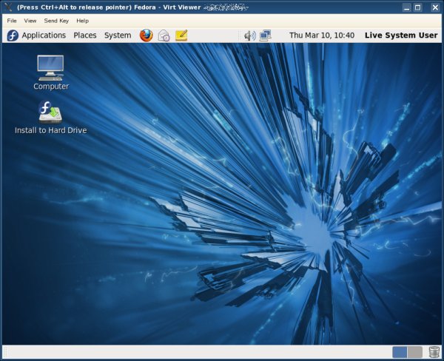Screen dimensions: 444x361
Task: Open the Virt Viewer File menu
Action: [x=12, y=21]
